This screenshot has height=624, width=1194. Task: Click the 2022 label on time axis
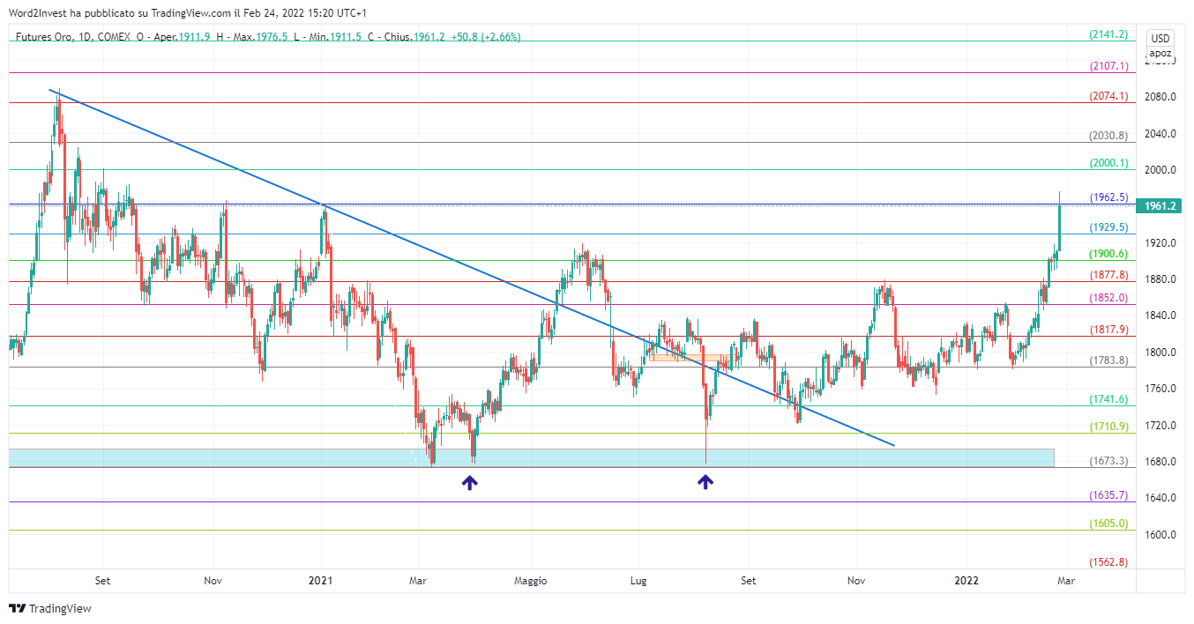click(x=967, y=581)
